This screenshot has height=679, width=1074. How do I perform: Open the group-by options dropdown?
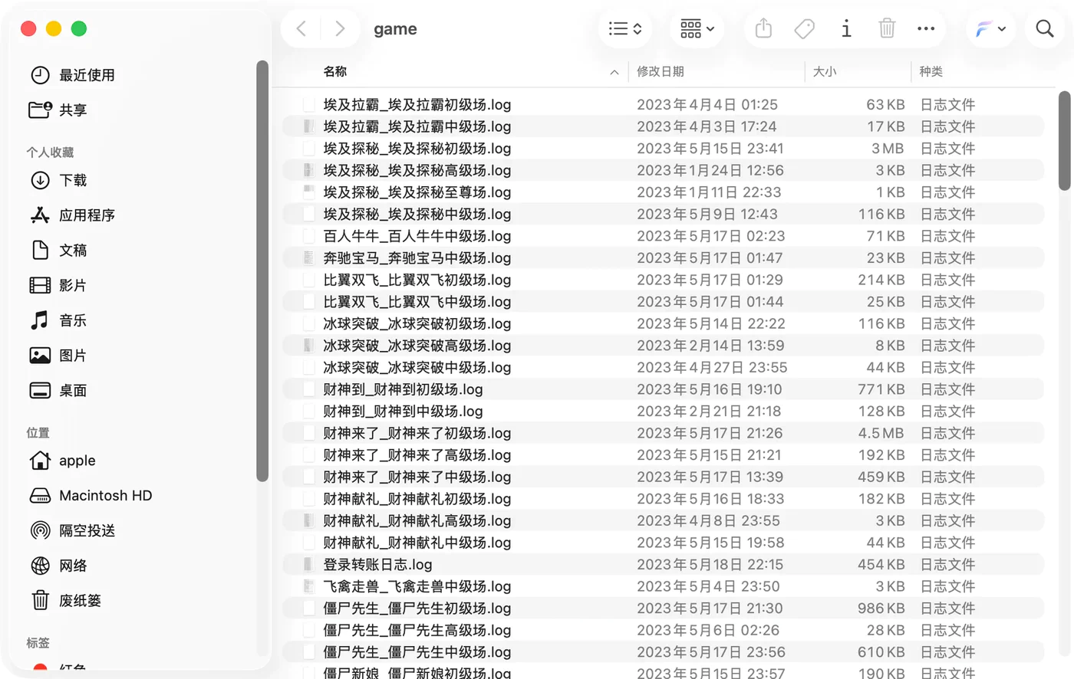click(697, 29)
